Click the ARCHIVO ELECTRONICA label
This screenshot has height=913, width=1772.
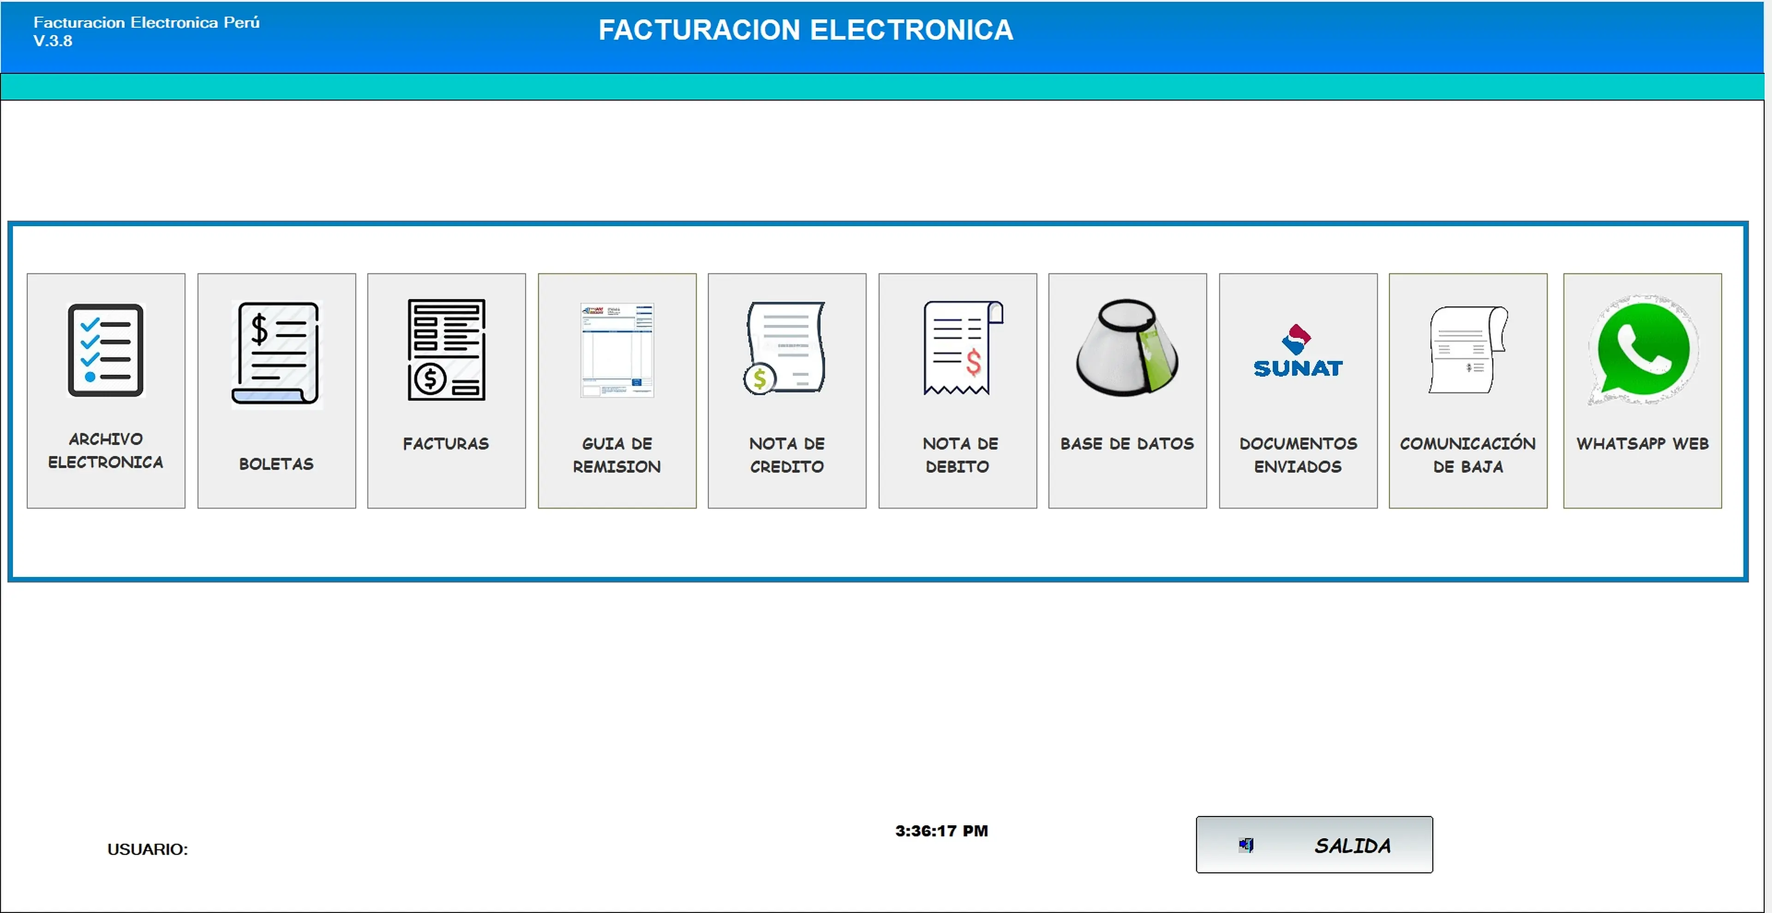click(105, 450)
